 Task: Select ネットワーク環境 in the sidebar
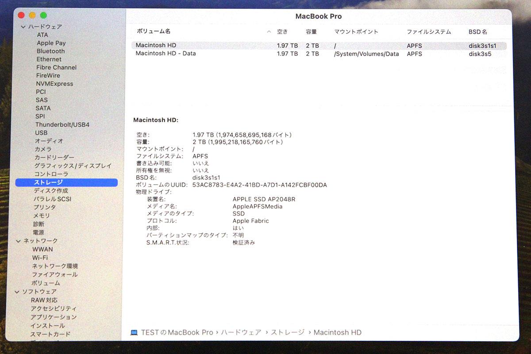pyautogui.click(x=55, y=266)
